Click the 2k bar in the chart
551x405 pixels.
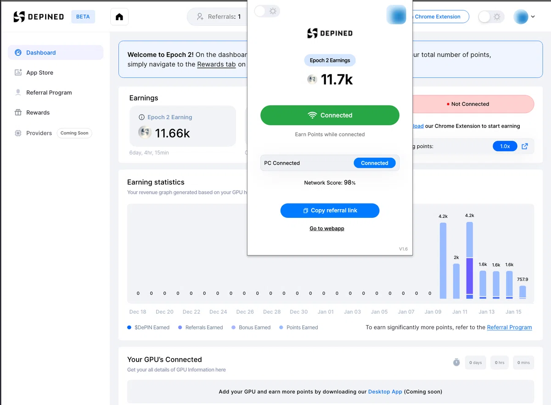pyautogui.click(x=456, y=281)
